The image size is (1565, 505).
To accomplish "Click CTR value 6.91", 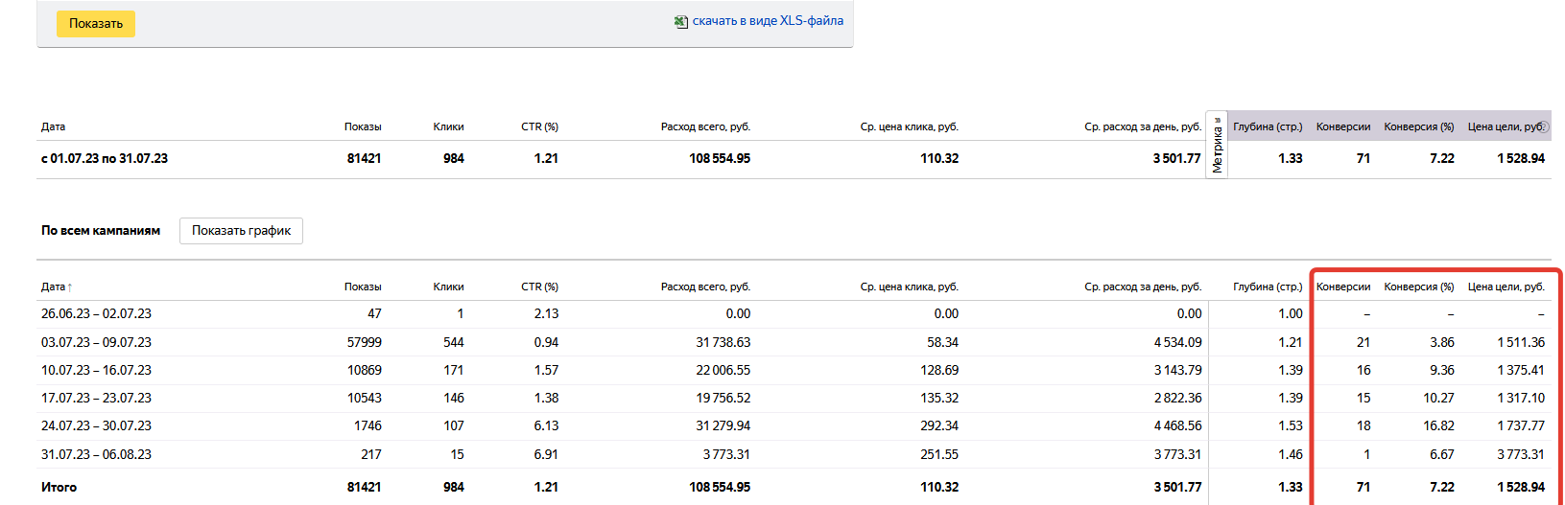I will (x=546, y=454).
